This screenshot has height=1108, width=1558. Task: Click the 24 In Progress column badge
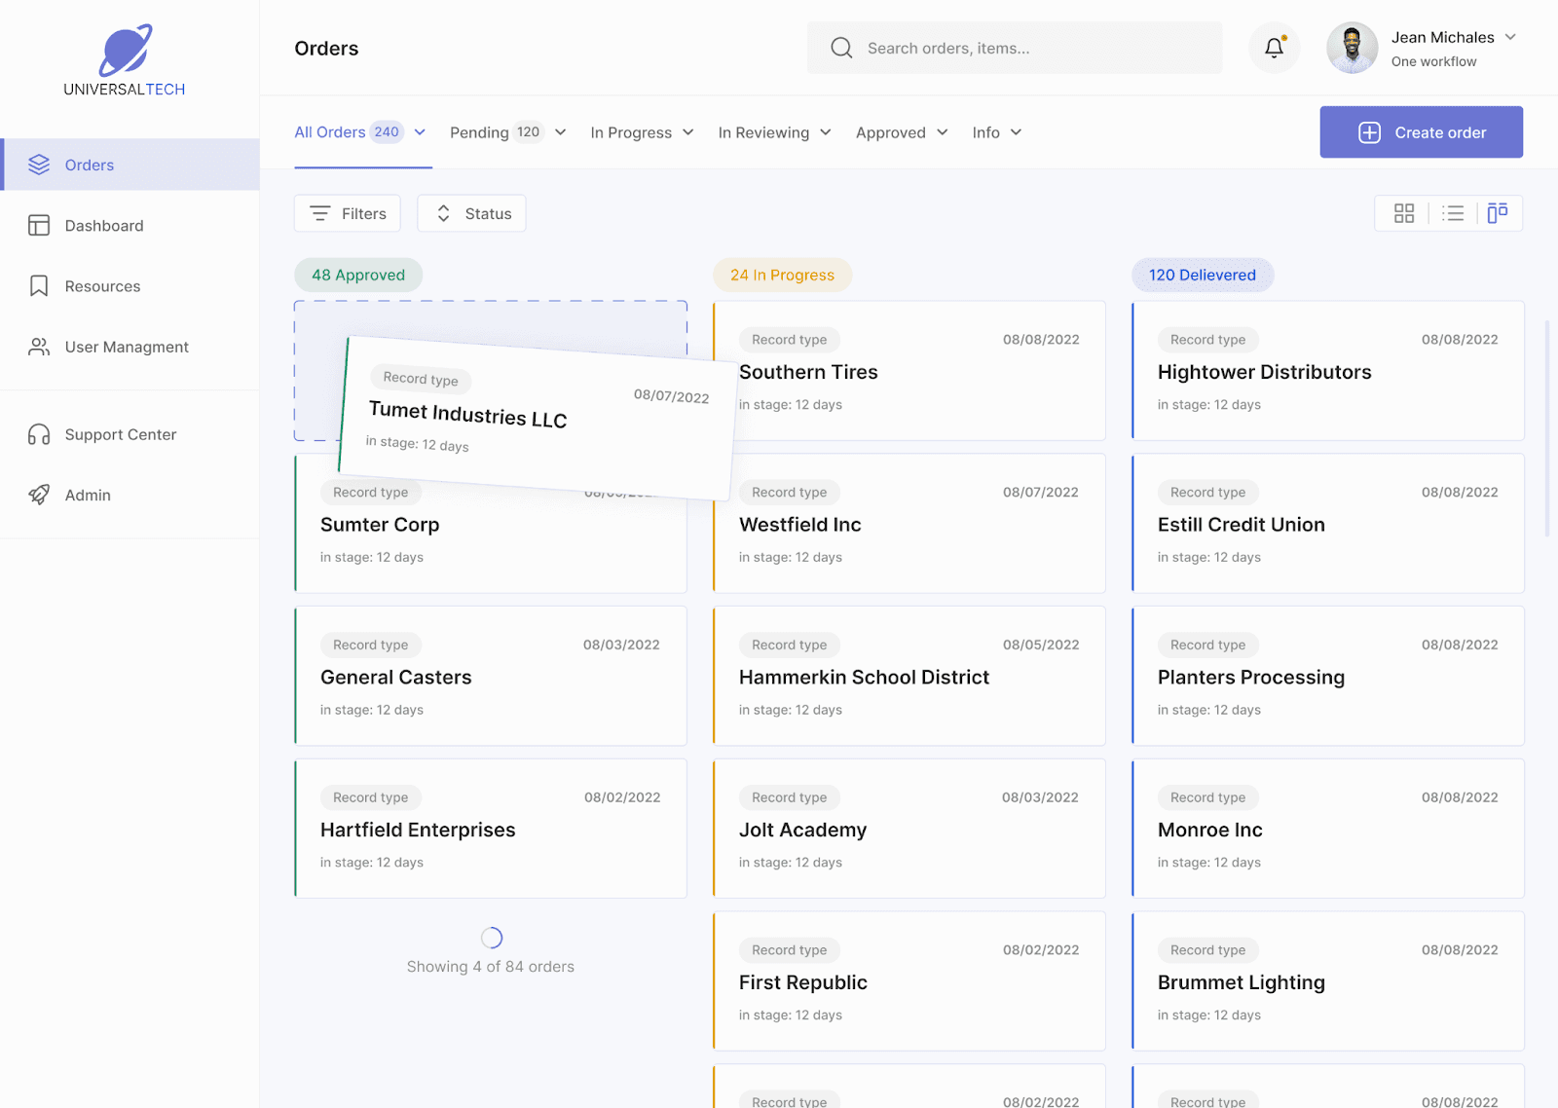pyautogui.click(x=783, y=275)
